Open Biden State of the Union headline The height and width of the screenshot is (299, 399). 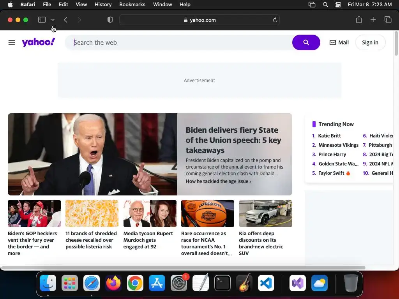pyautogui.click(x=233, y=140)
